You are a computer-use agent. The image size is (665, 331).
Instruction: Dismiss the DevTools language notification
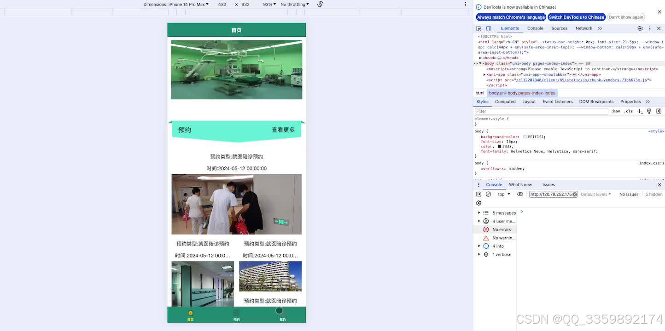tap(659, 12)
